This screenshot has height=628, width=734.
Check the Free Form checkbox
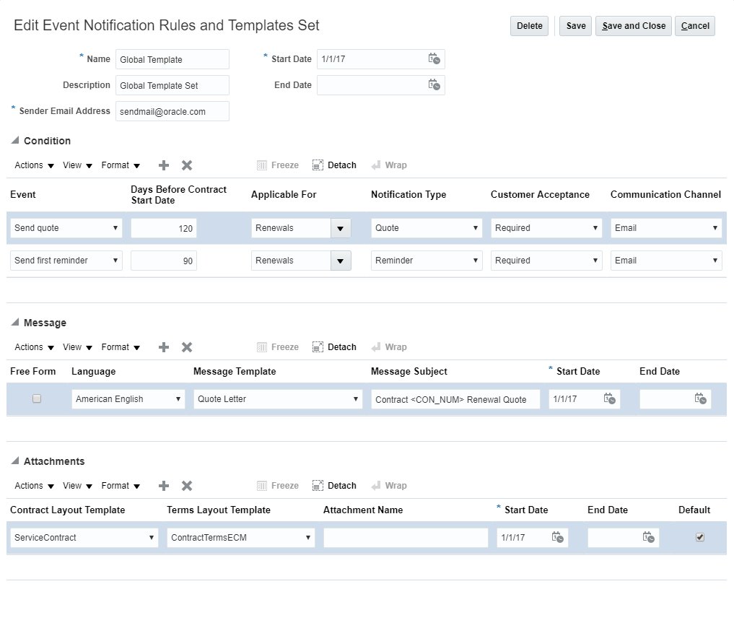click(x=37, y=398)
